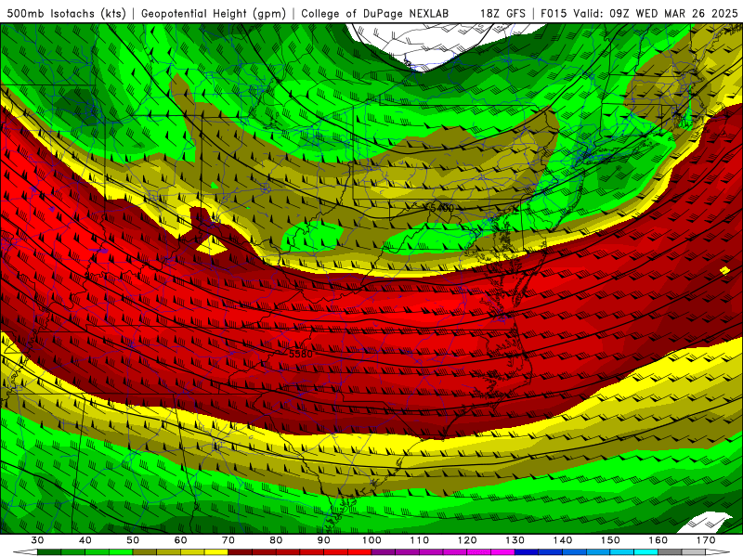The image size is (743, 557).
Task: Click the 50 knot colorbar label
Action: [133, 540]
